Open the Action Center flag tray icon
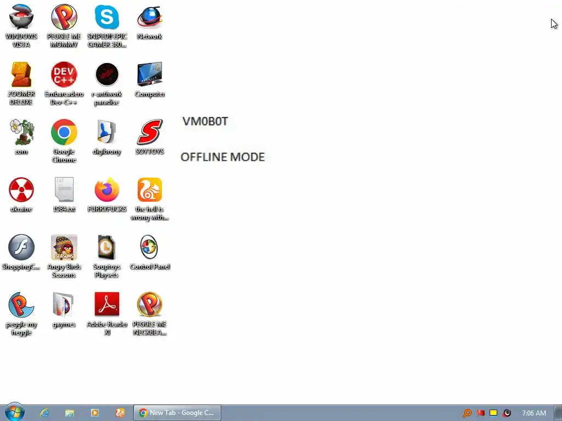 click(480, 413)
